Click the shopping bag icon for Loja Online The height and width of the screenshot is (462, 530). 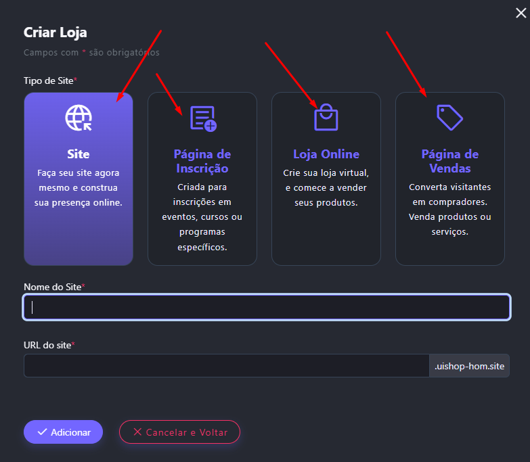click(326, 118)
